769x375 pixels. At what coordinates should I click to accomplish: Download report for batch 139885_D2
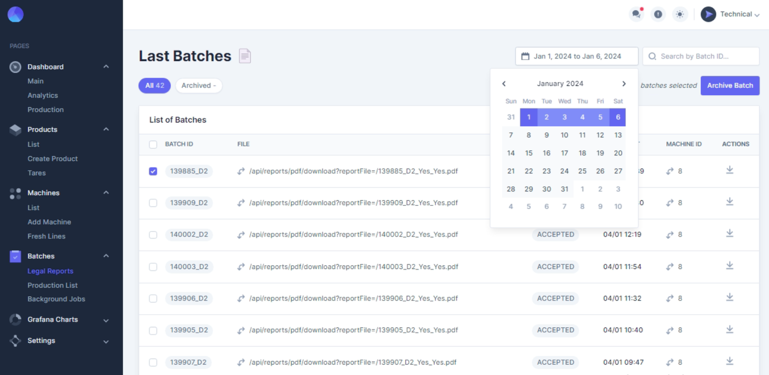point(730,170)
